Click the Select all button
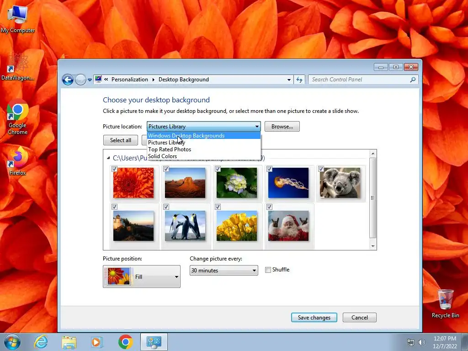468x351 pixels. [x=121, y=140]
